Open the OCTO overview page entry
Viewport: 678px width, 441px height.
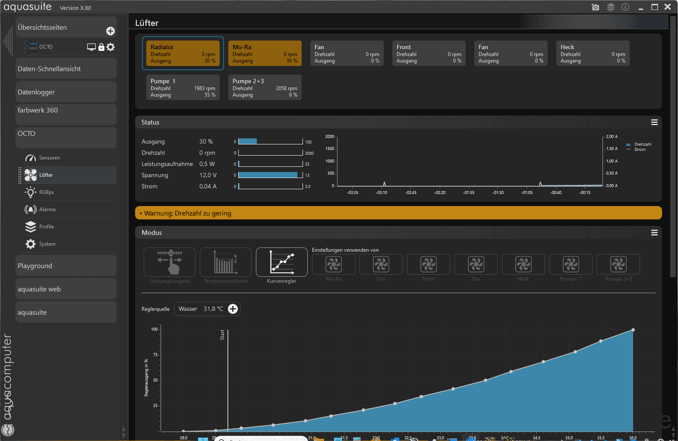[x=46, y=47]
